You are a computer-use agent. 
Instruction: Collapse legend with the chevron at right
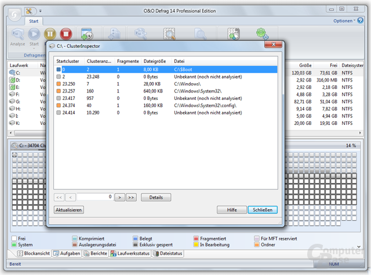[359, 247]
